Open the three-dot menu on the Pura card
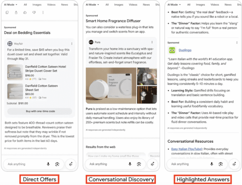The image size is (242, 185). tap(152, 42)
